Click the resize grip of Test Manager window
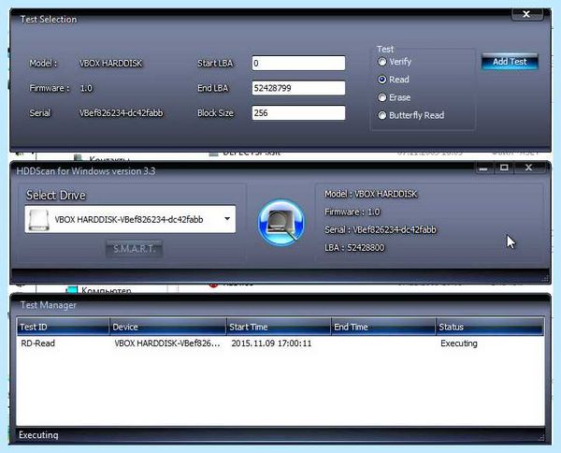This screenshot has width=561, height=453. click(541, 438)
